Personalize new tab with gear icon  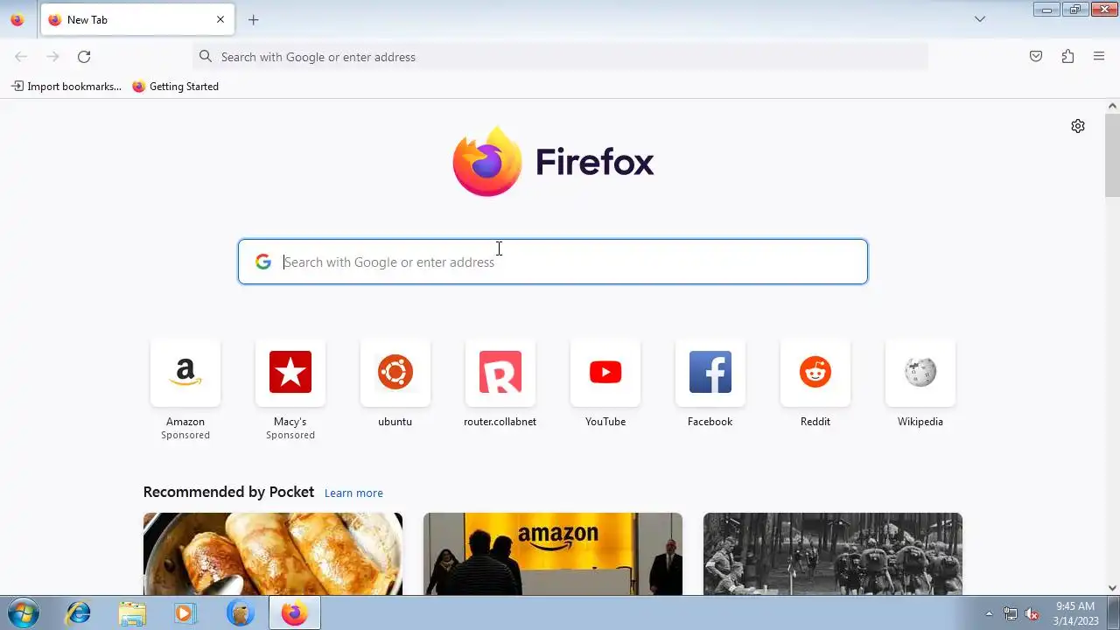[1078, 126]
